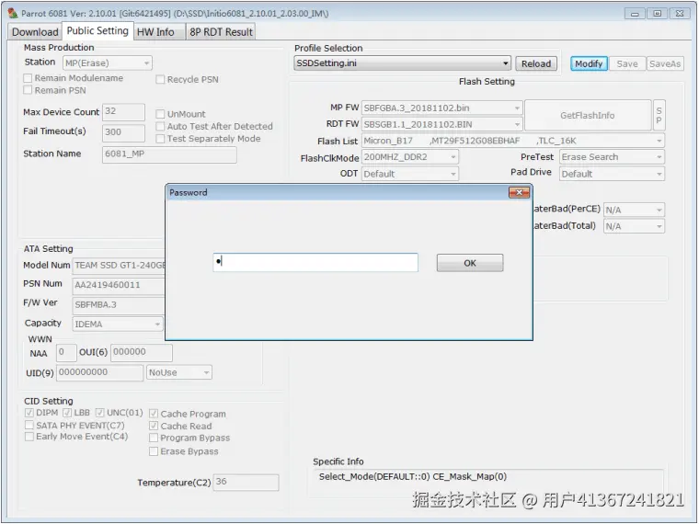Screen dimensions: 699x524
Task: Open the PreTest Erase Search dropdown
Action: click(x=612, y=157)
